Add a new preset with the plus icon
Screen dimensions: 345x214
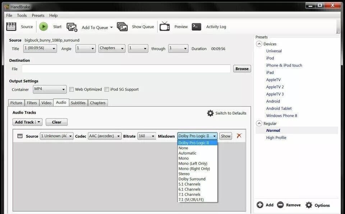point(260,205)
